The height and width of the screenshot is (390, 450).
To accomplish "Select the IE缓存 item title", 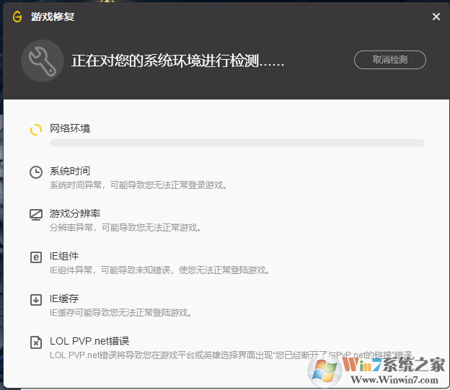I will [64, 298].
